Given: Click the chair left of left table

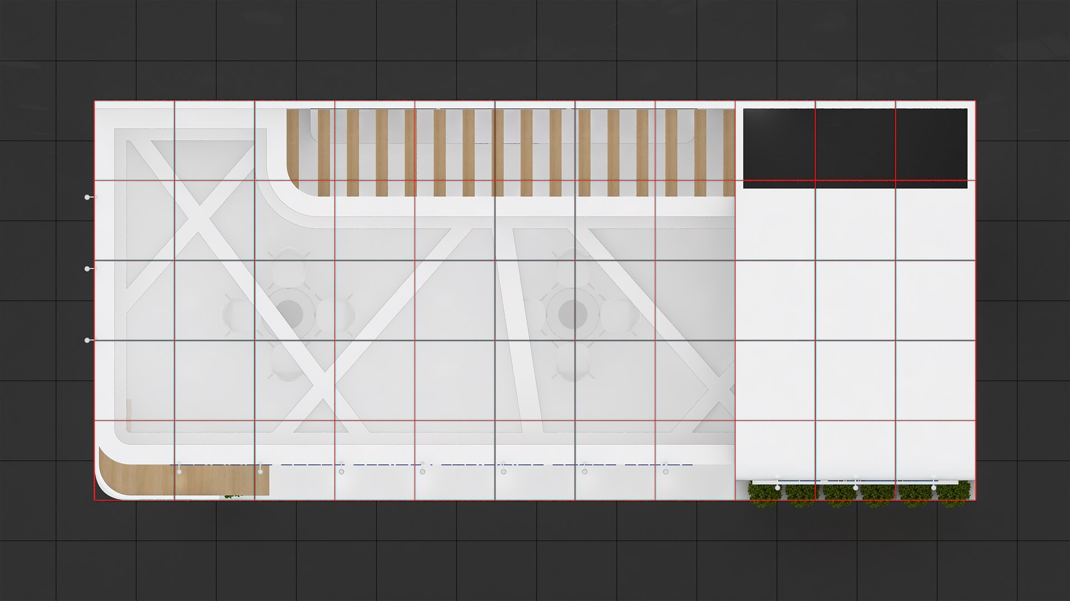Looking at the screenshot, I should 239,316.
